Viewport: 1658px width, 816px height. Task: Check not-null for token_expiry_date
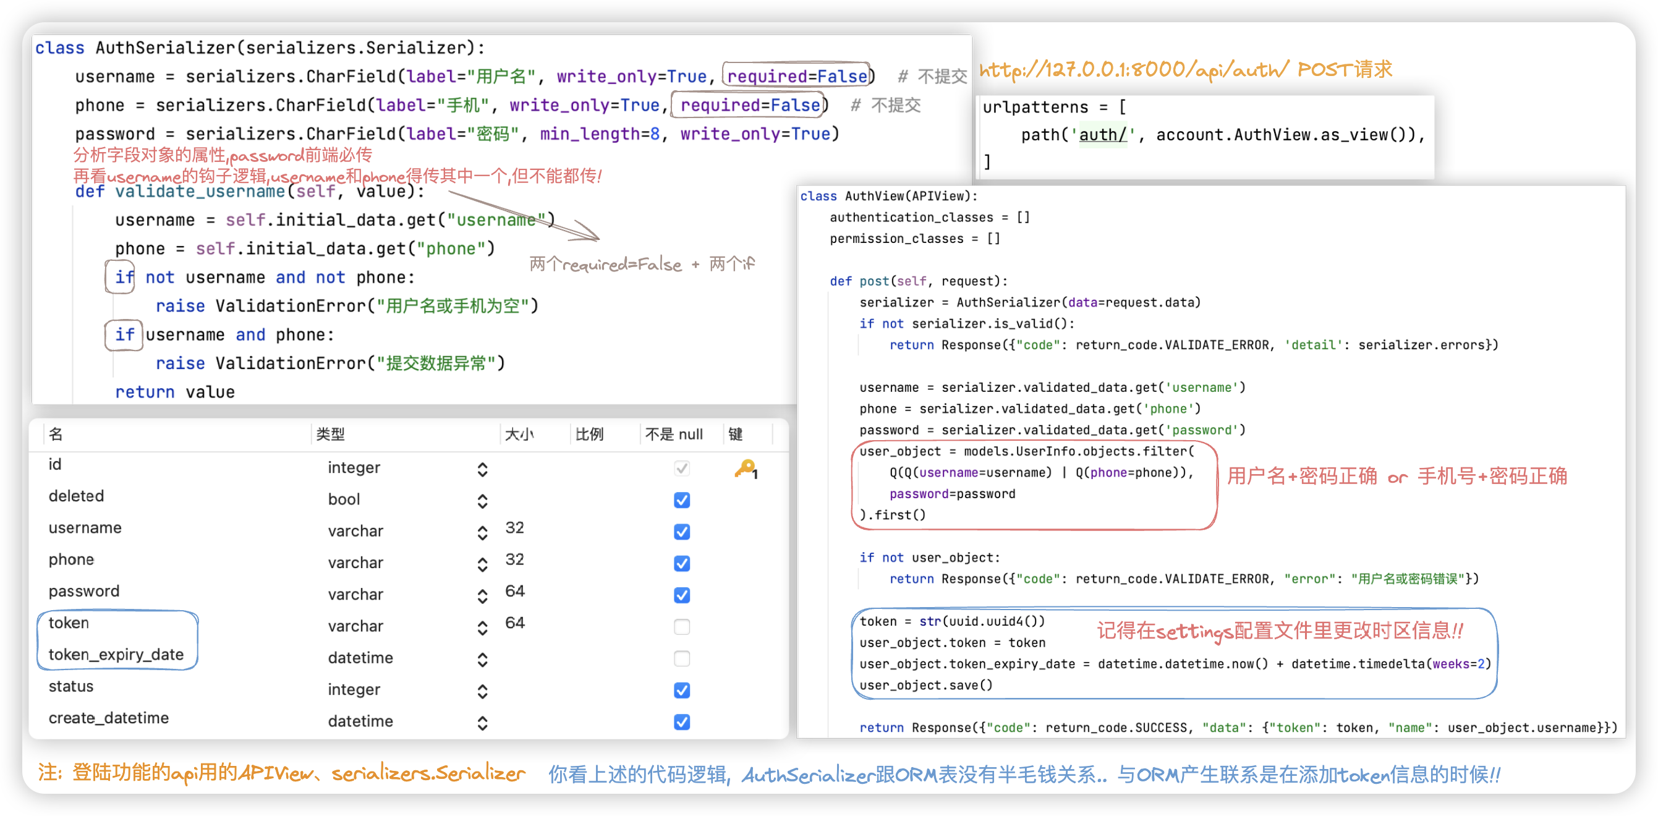coord(682,658)
